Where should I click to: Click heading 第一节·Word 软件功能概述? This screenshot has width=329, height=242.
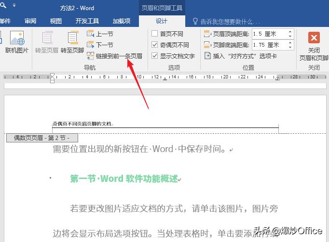[x=124, y=178]
